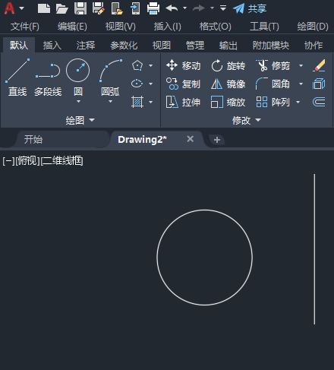This screenshot has width=334, height=370.
Task: Select the polygon tool icon
Action: [x=137, y=65]
